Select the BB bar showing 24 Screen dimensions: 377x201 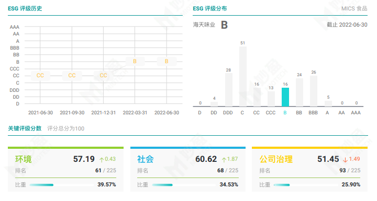point(300,92)
